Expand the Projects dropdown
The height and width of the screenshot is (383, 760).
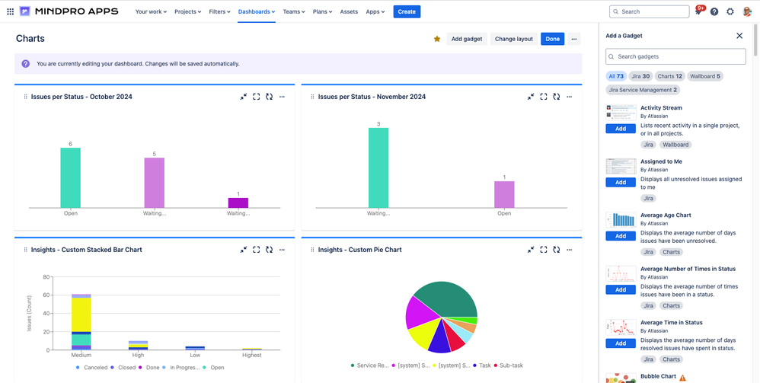tap(189, 11)
